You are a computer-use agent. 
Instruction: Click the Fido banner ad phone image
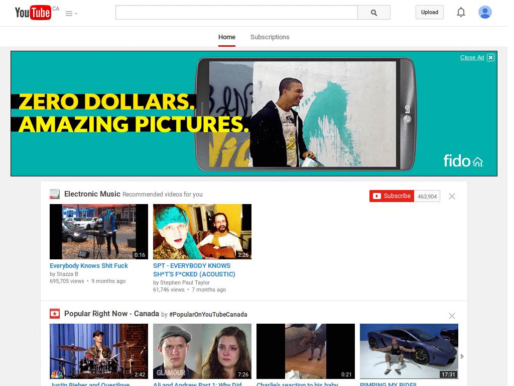tap(306, 114)
